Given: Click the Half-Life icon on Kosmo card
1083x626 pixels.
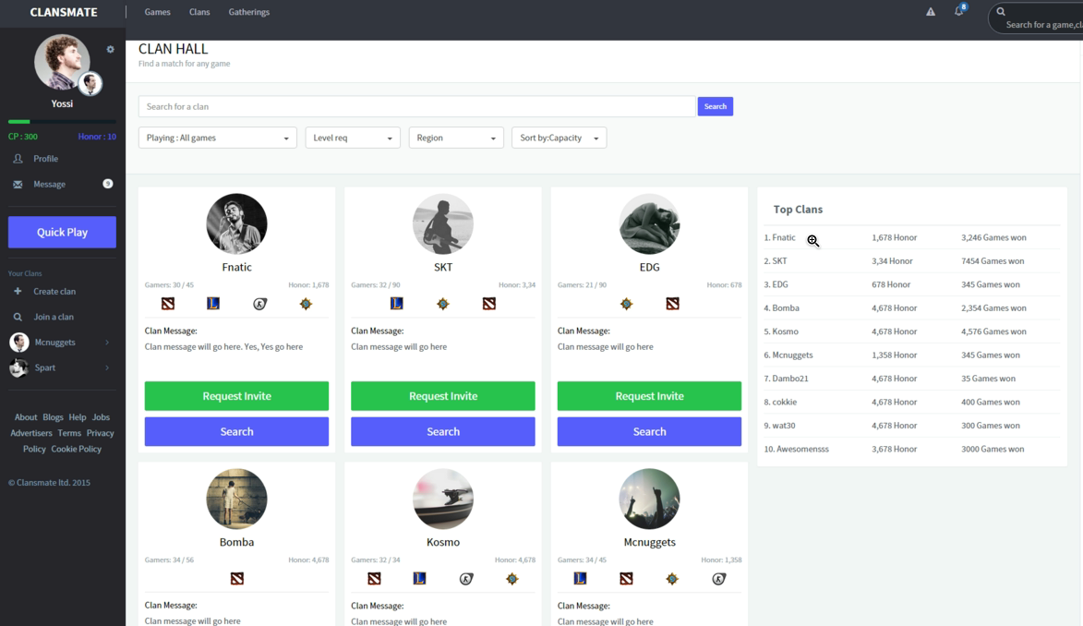Looking at the screenshot, I should click(x=466, y=579).
